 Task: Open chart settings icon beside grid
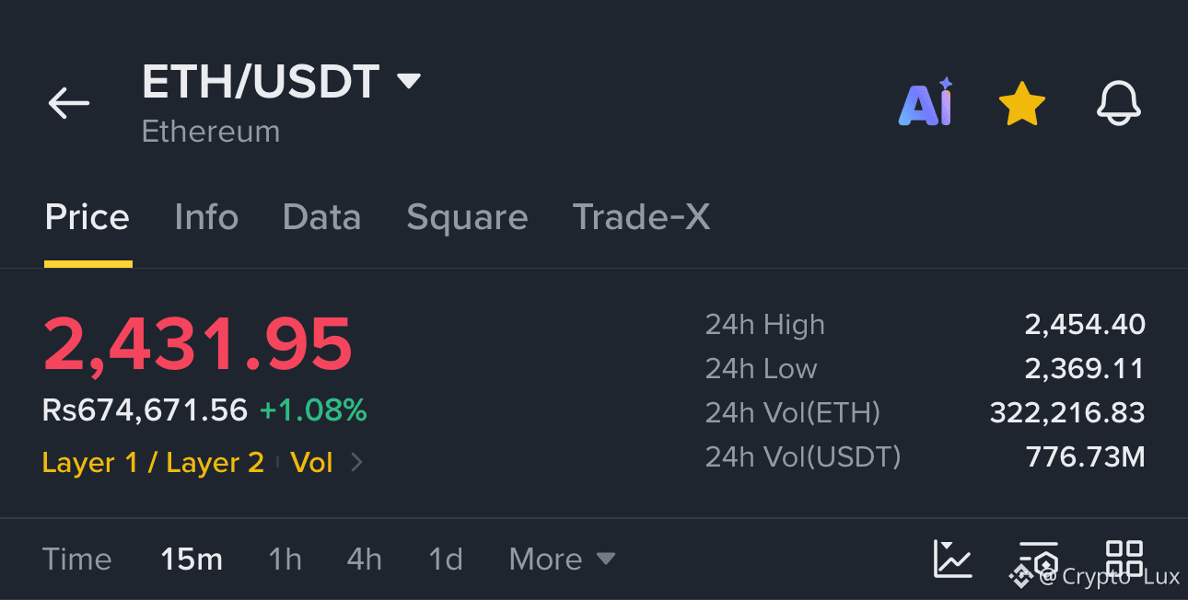click(1039, 559)
